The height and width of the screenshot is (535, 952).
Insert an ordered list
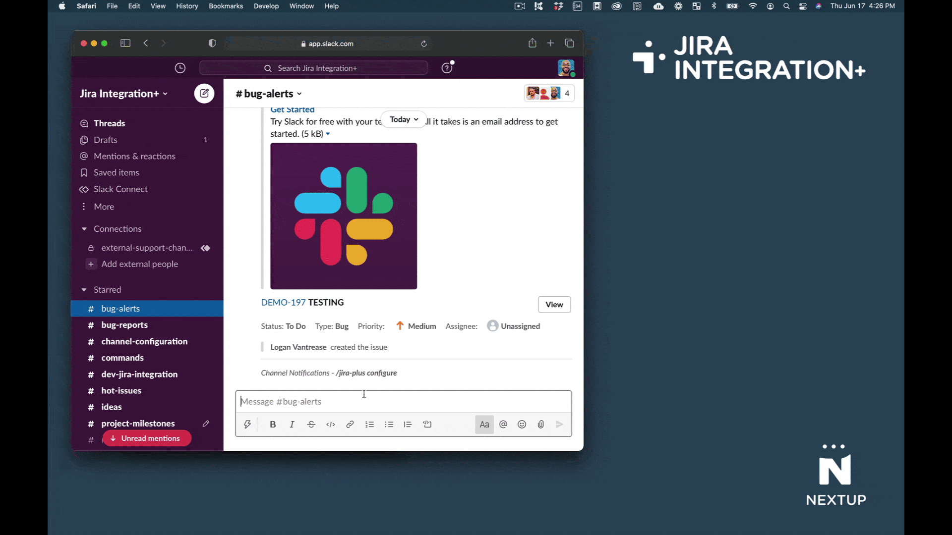point(369,425)
